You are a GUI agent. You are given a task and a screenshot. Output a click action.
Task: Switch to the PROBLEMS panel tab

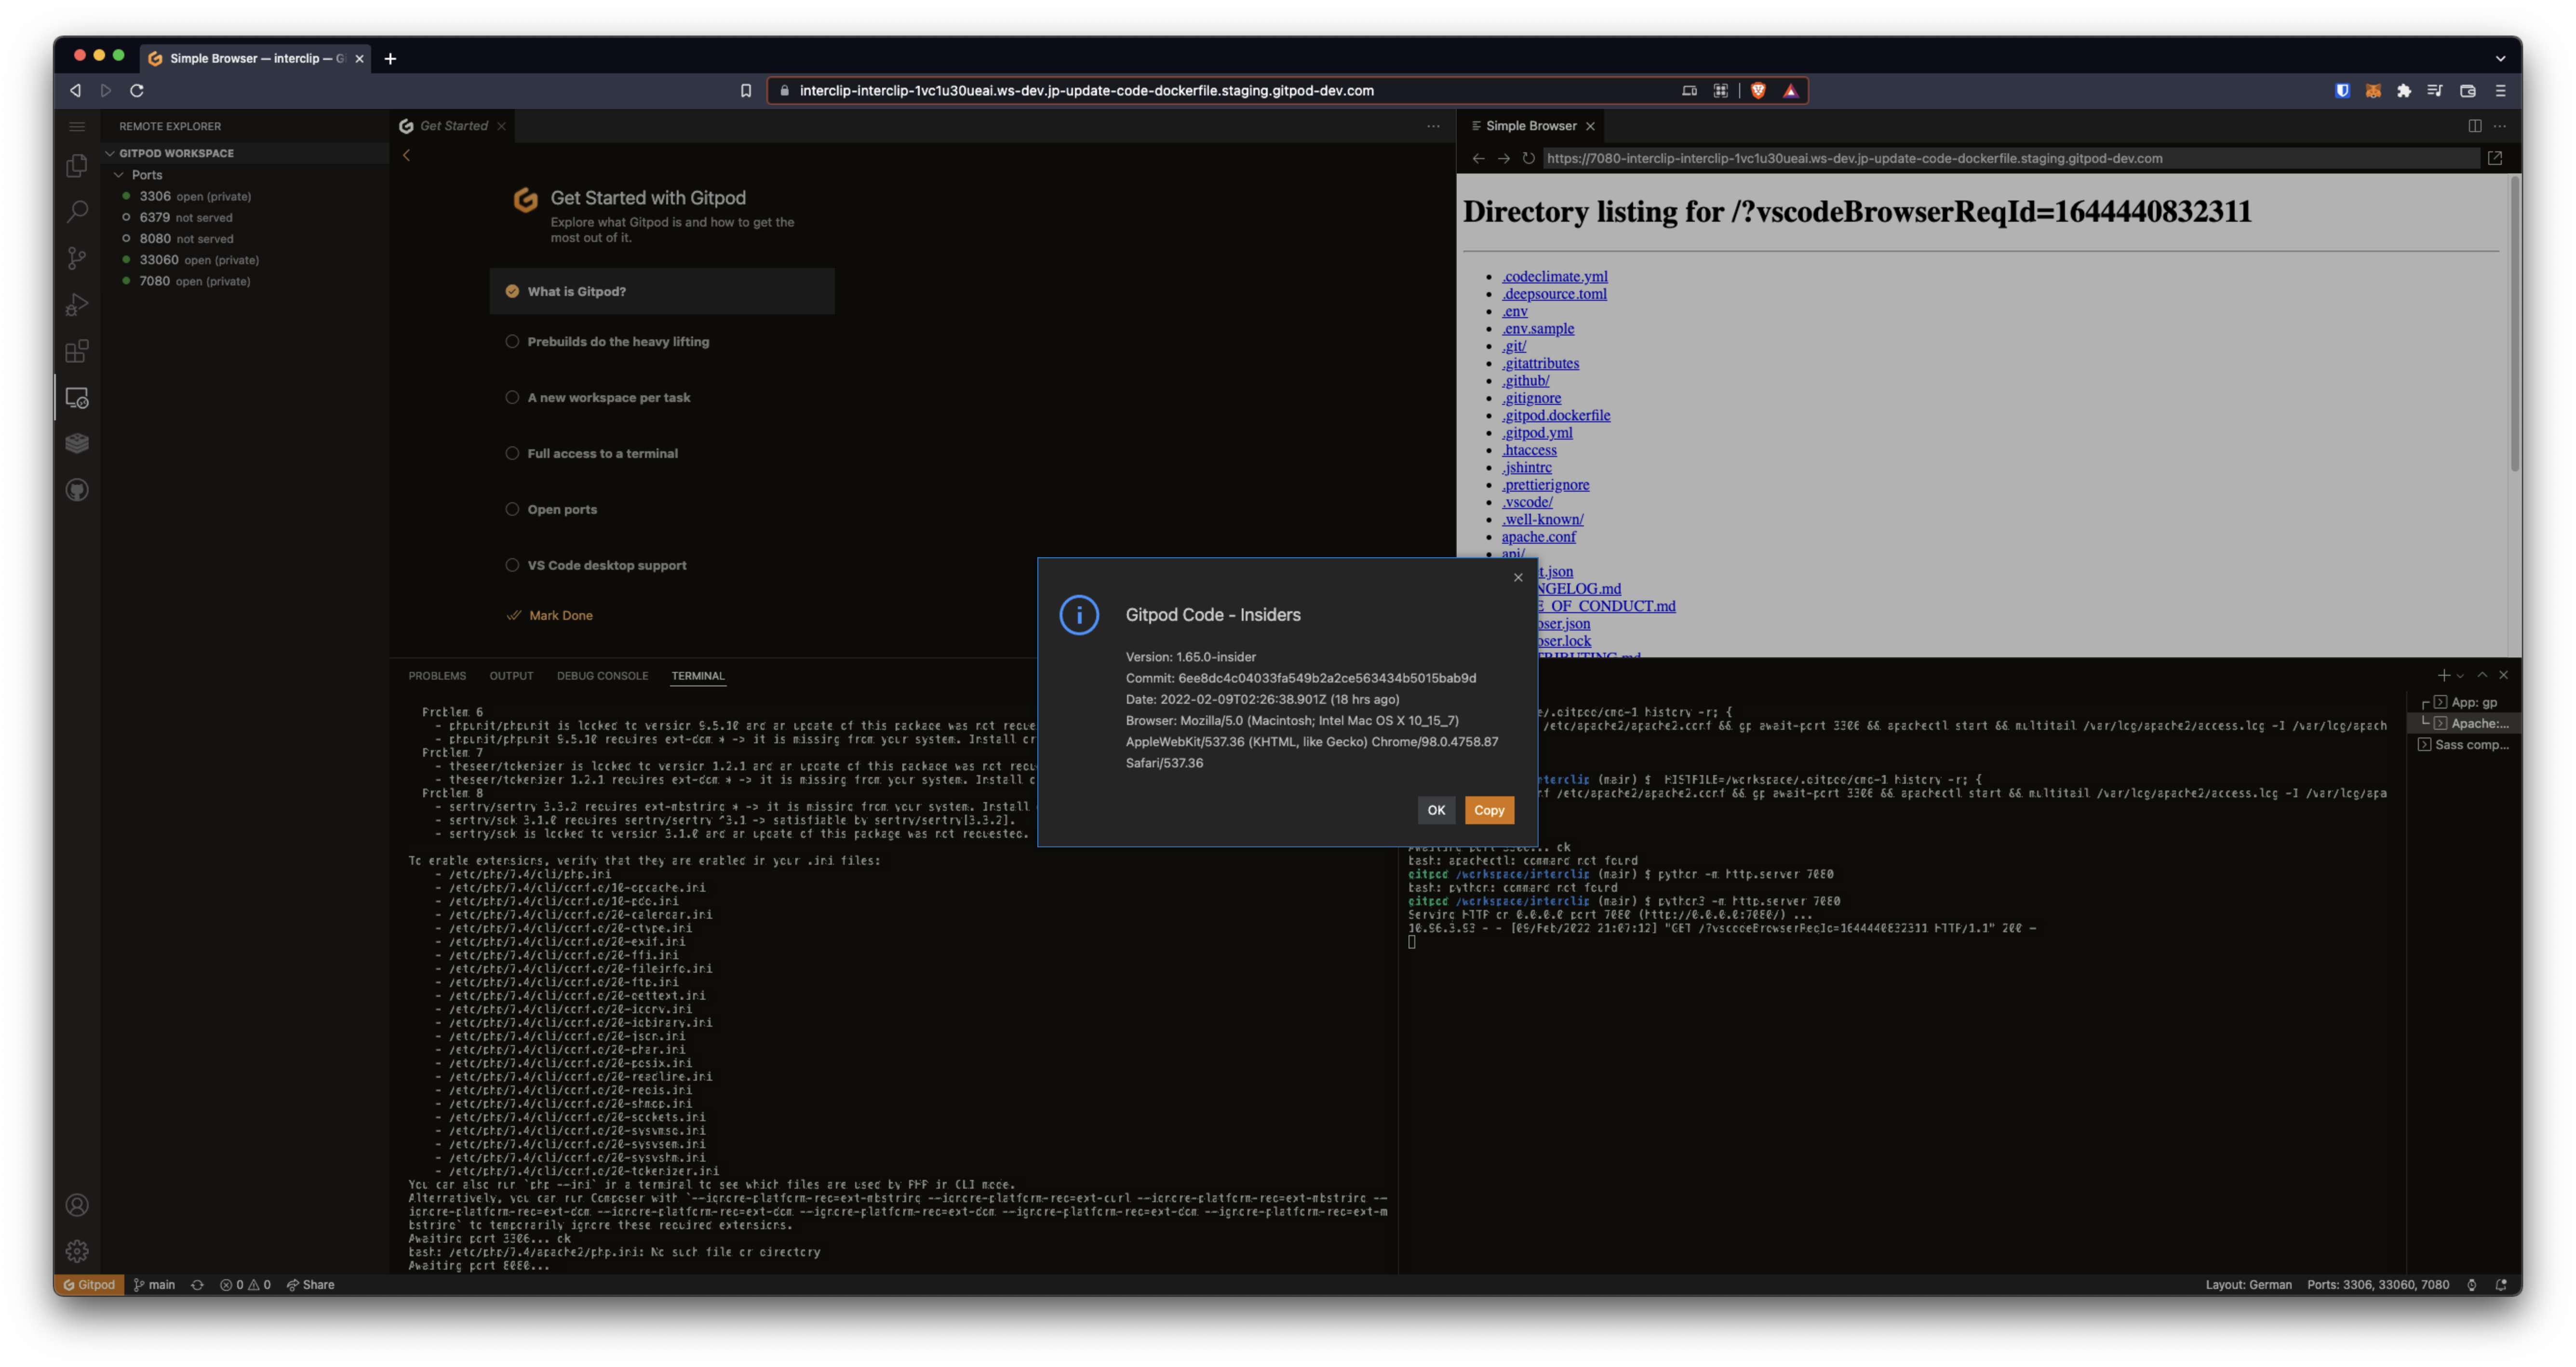437,676
